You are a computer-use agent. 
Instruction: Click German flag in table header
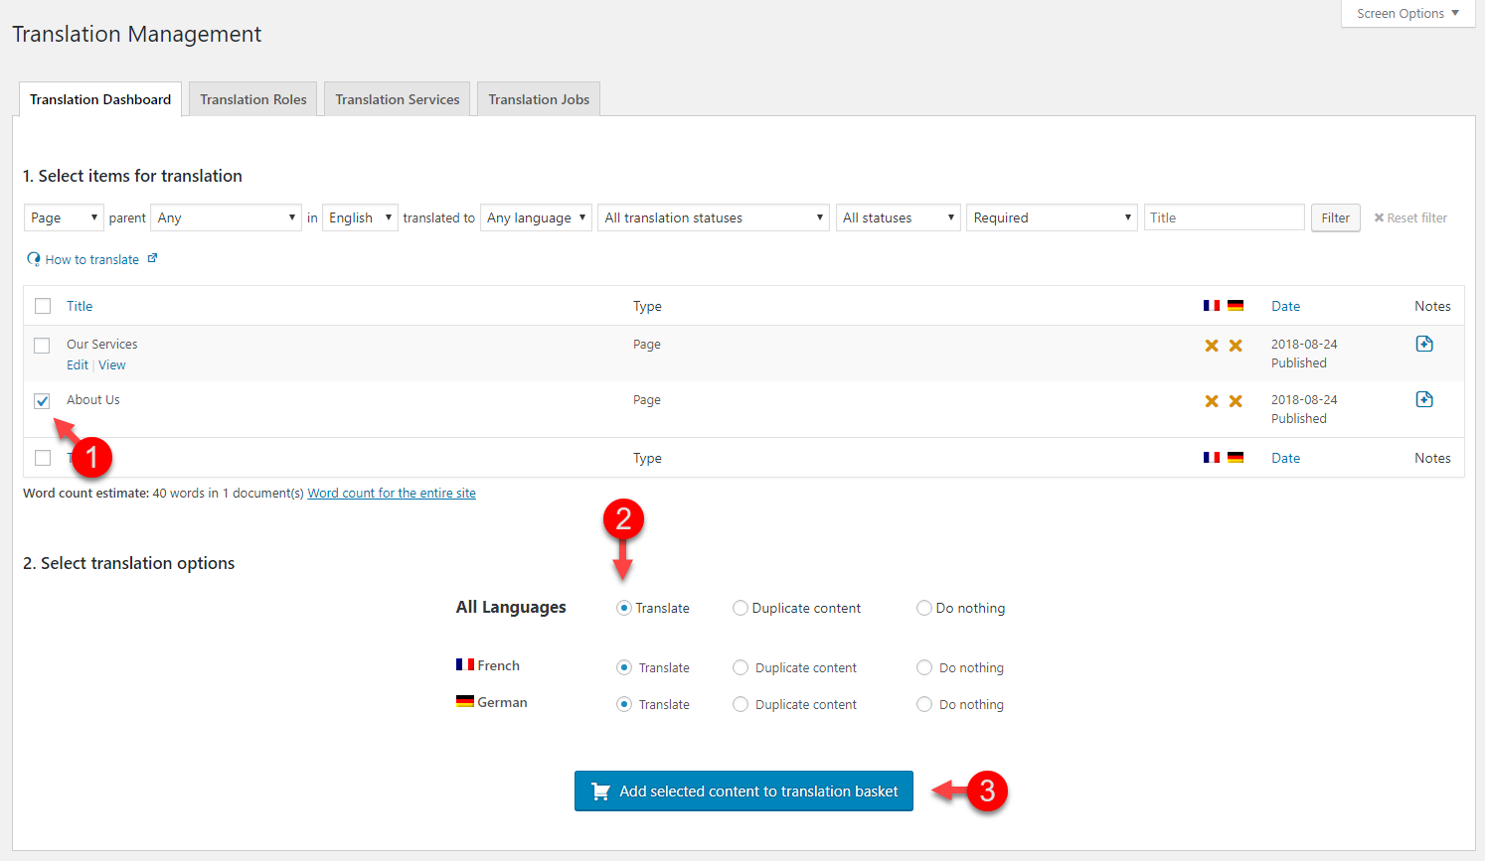click(1236, 306)
